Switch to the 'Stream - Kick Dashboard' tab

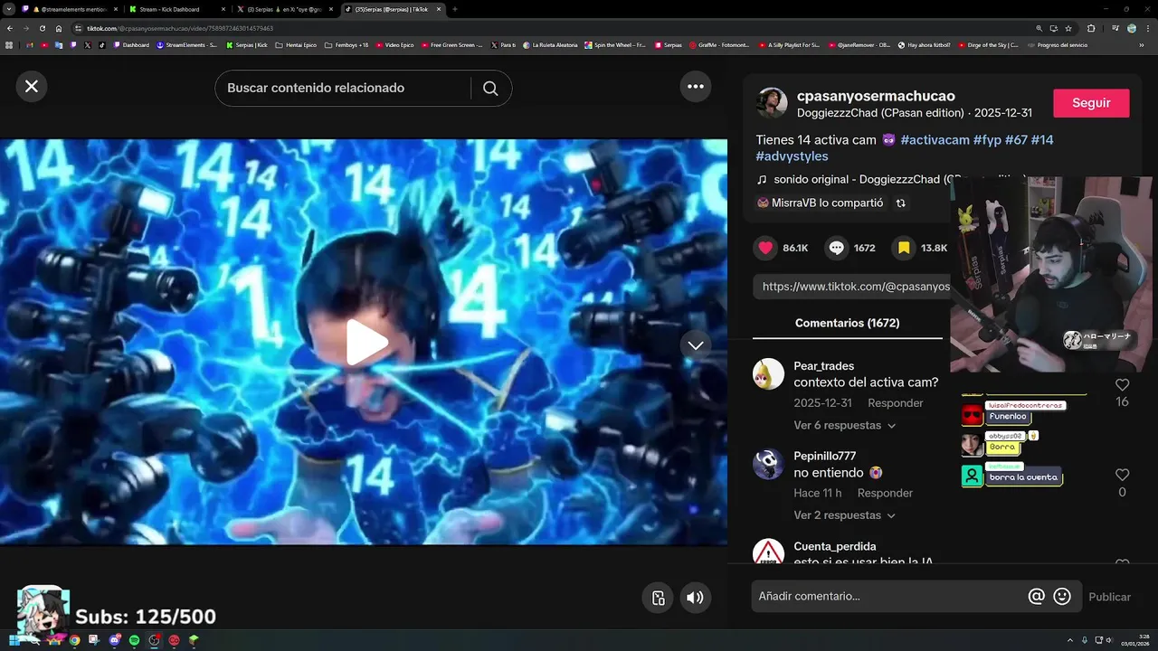[x=176, y=9]
